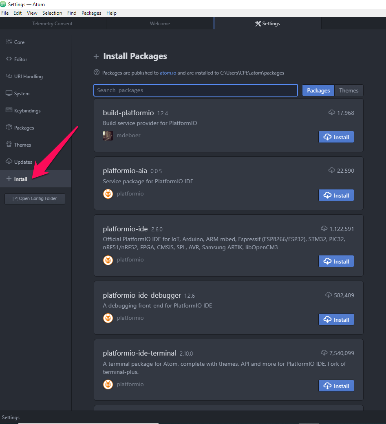Switch to the Telemetry Consent tab
386x424 pixels.
[53, 24]
